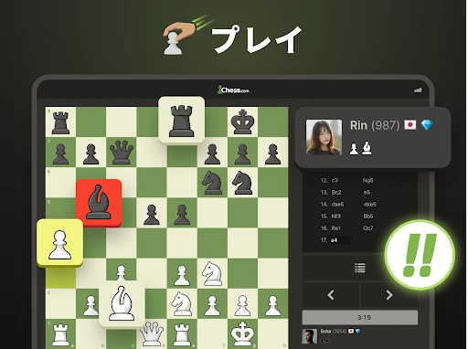Viewport: 468px width, 349px height.
Task: Select the white queen on d1
Action: click(152, 333)
